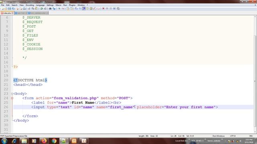Click the vertical scrollbar thumb
Screen dimensions: 257x144
(x=255, y=81)
